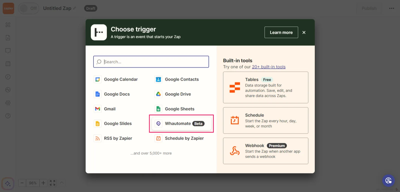This screenshot has width=400, height=192.
Task: Edit the Untitled Zap name pencil icon
Action: [74, 8]
